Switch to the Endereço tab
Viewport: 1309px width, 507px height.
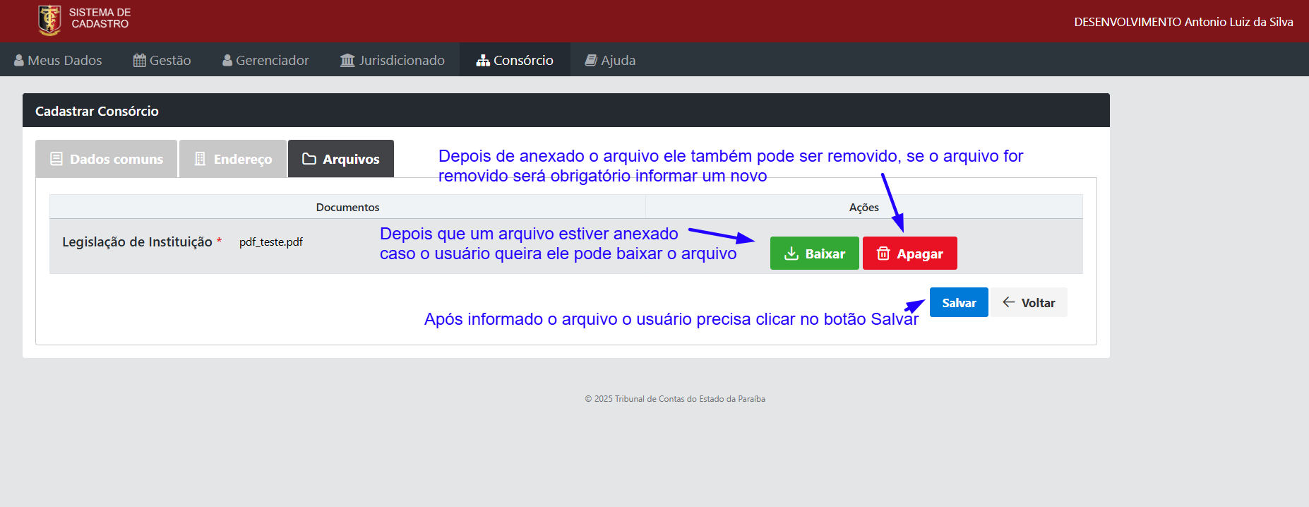tap(233, 159)
